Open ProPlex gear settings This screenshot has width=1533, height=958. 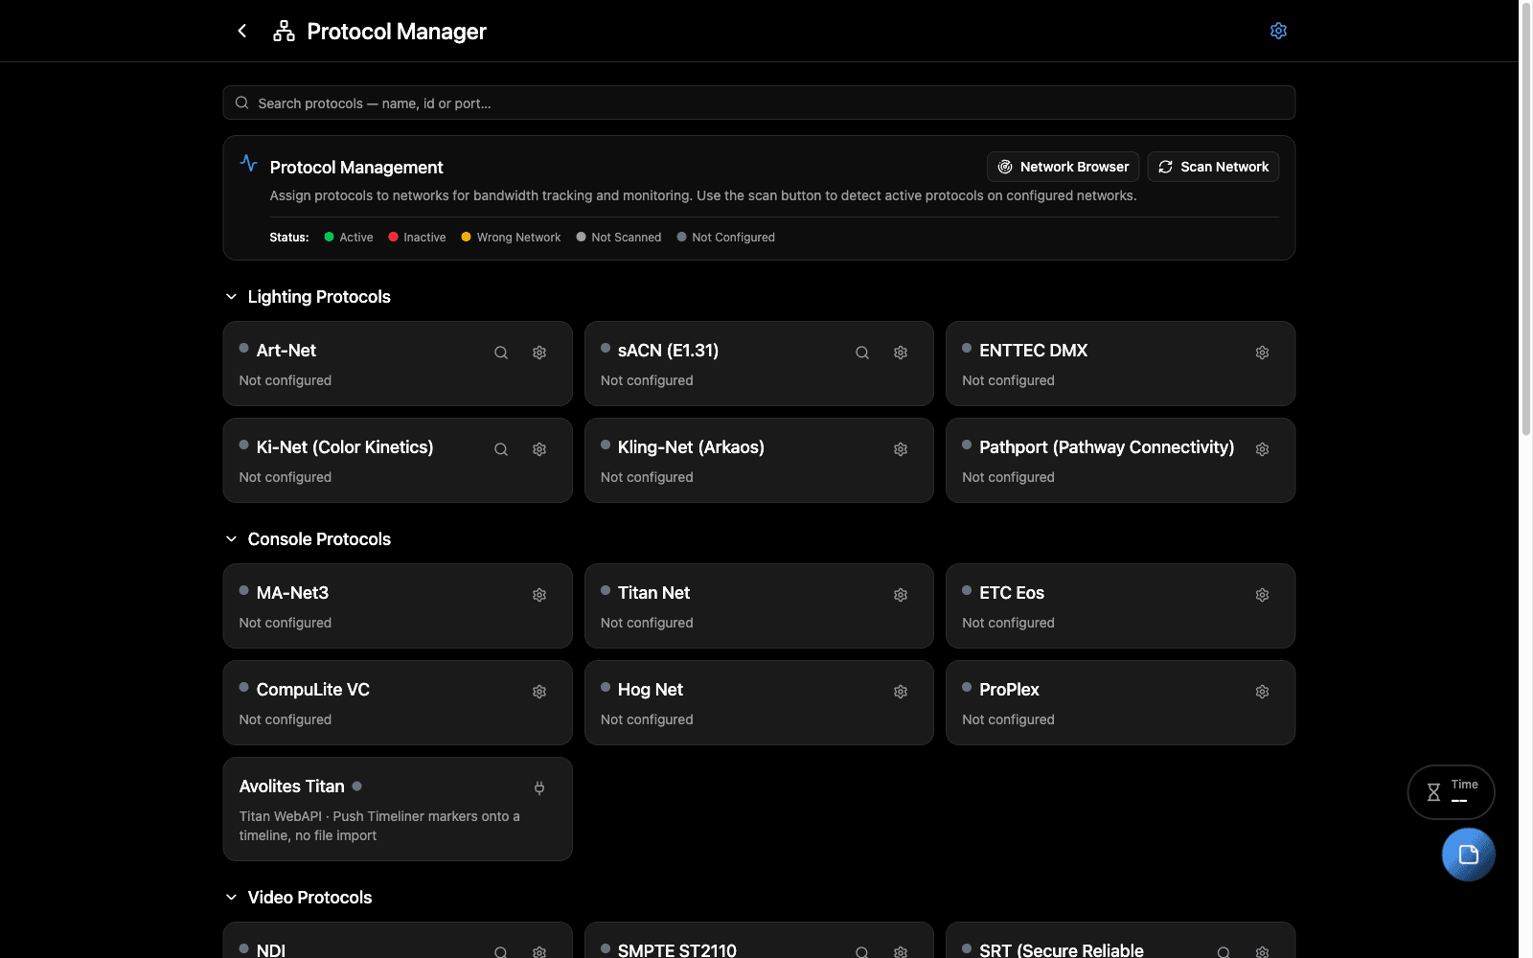(1262, 692)
